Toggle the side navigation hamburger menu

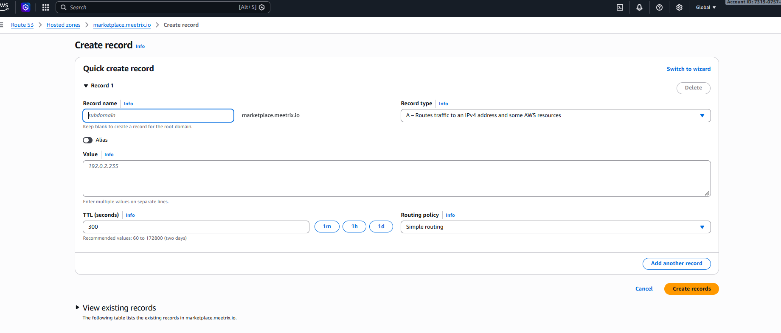pyautogui.click(x=2, y=25)
